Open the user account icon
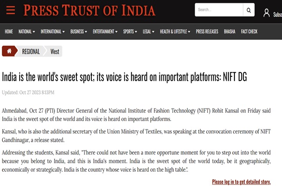282x195 pixels. [267, 13]
